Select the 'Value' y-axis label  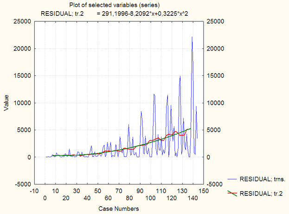click(6, 103)
